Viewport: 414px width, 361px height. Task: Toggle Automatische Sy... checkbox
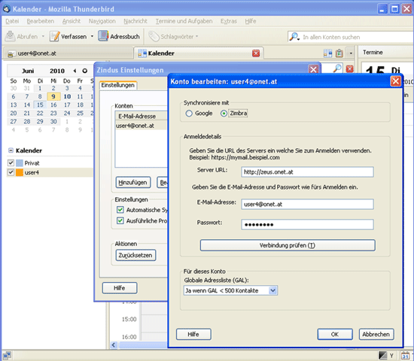click(x=120, y=210)
